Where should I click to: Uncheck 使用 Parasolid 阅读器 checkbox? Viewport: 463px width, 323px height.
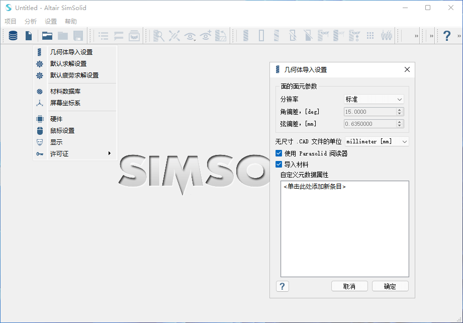[279, 153]
